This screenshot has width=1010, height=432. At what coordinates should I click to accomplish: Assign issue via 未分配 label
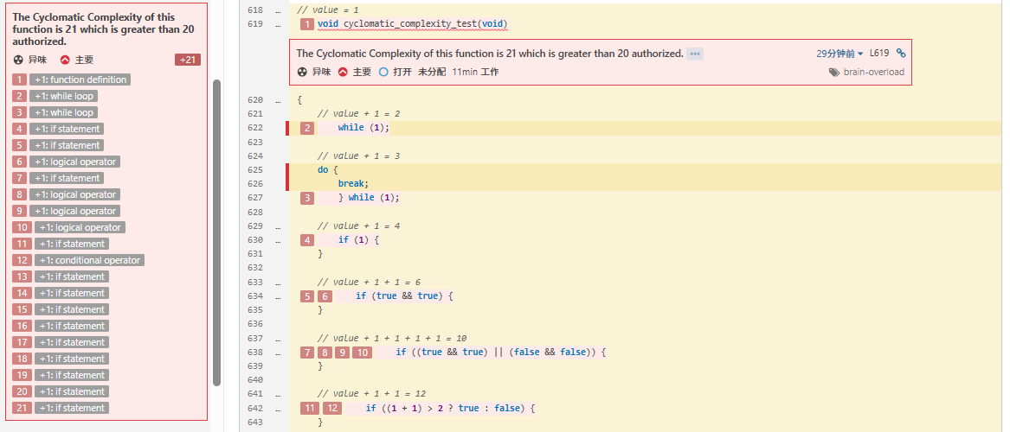tap(432, 72)
